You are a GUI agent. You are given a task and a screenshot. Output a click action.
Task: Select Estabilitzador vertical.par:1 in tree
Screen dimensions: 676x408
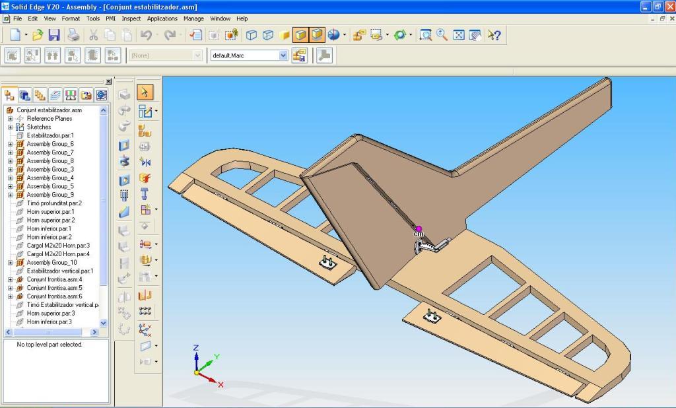(59, 271)
